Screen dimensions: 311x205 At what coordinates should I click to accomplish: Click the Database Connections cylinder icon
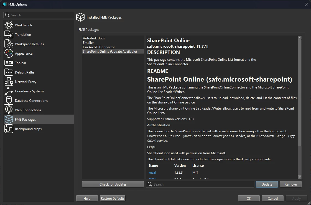coord(9,101)
